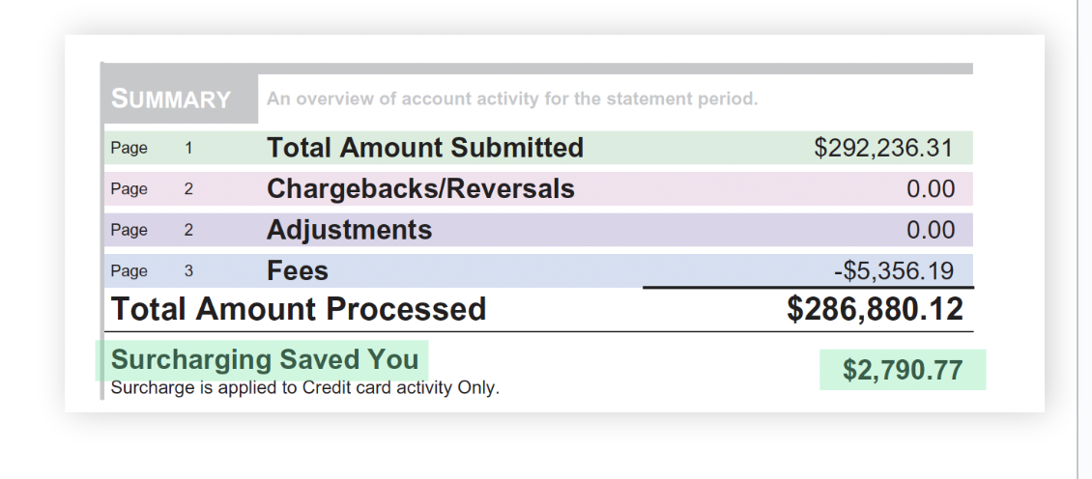The image size is (1092, 479).
Task: Click the Page 3 reference beside Fees
Action: (x=152, y=270)
